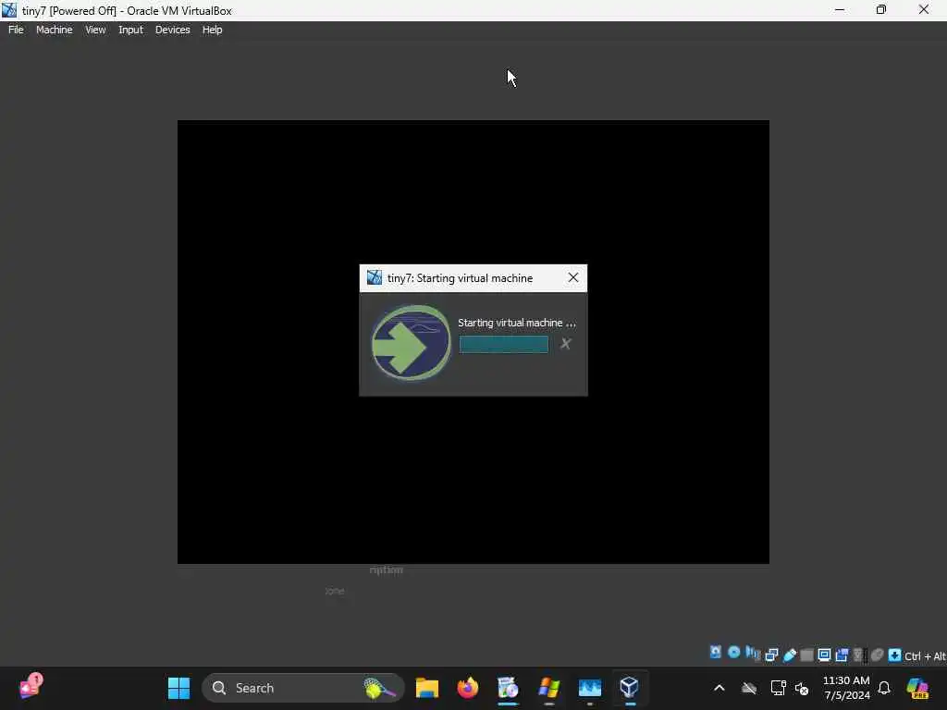Cancel the VM startup progress
This screenshot has height=710, width=947.
(565, 344)
